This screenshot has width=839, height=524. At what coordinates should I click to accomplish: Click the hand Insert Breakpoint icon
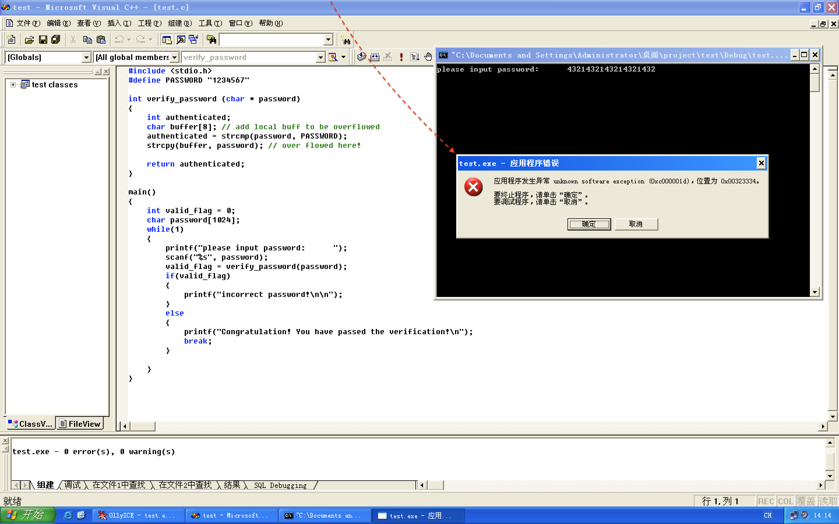click(x=428, y=57)
